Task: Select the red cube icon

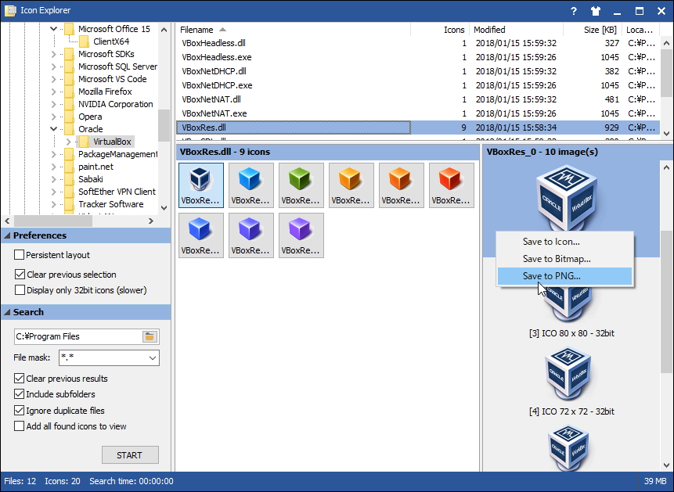Action: (452, 185)
